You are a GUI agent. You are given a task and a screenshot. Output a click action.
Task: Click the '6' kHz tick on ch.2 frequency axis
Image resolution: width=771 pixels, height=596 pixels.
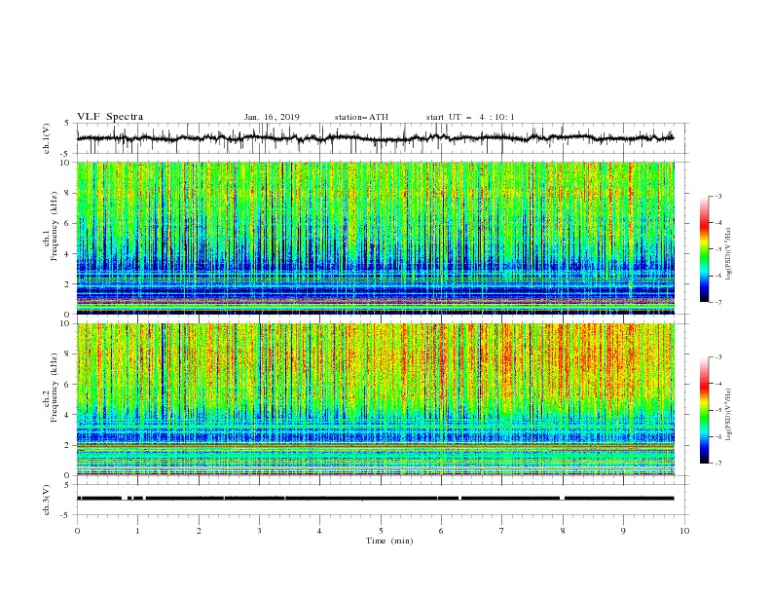[x=69, y=385]
